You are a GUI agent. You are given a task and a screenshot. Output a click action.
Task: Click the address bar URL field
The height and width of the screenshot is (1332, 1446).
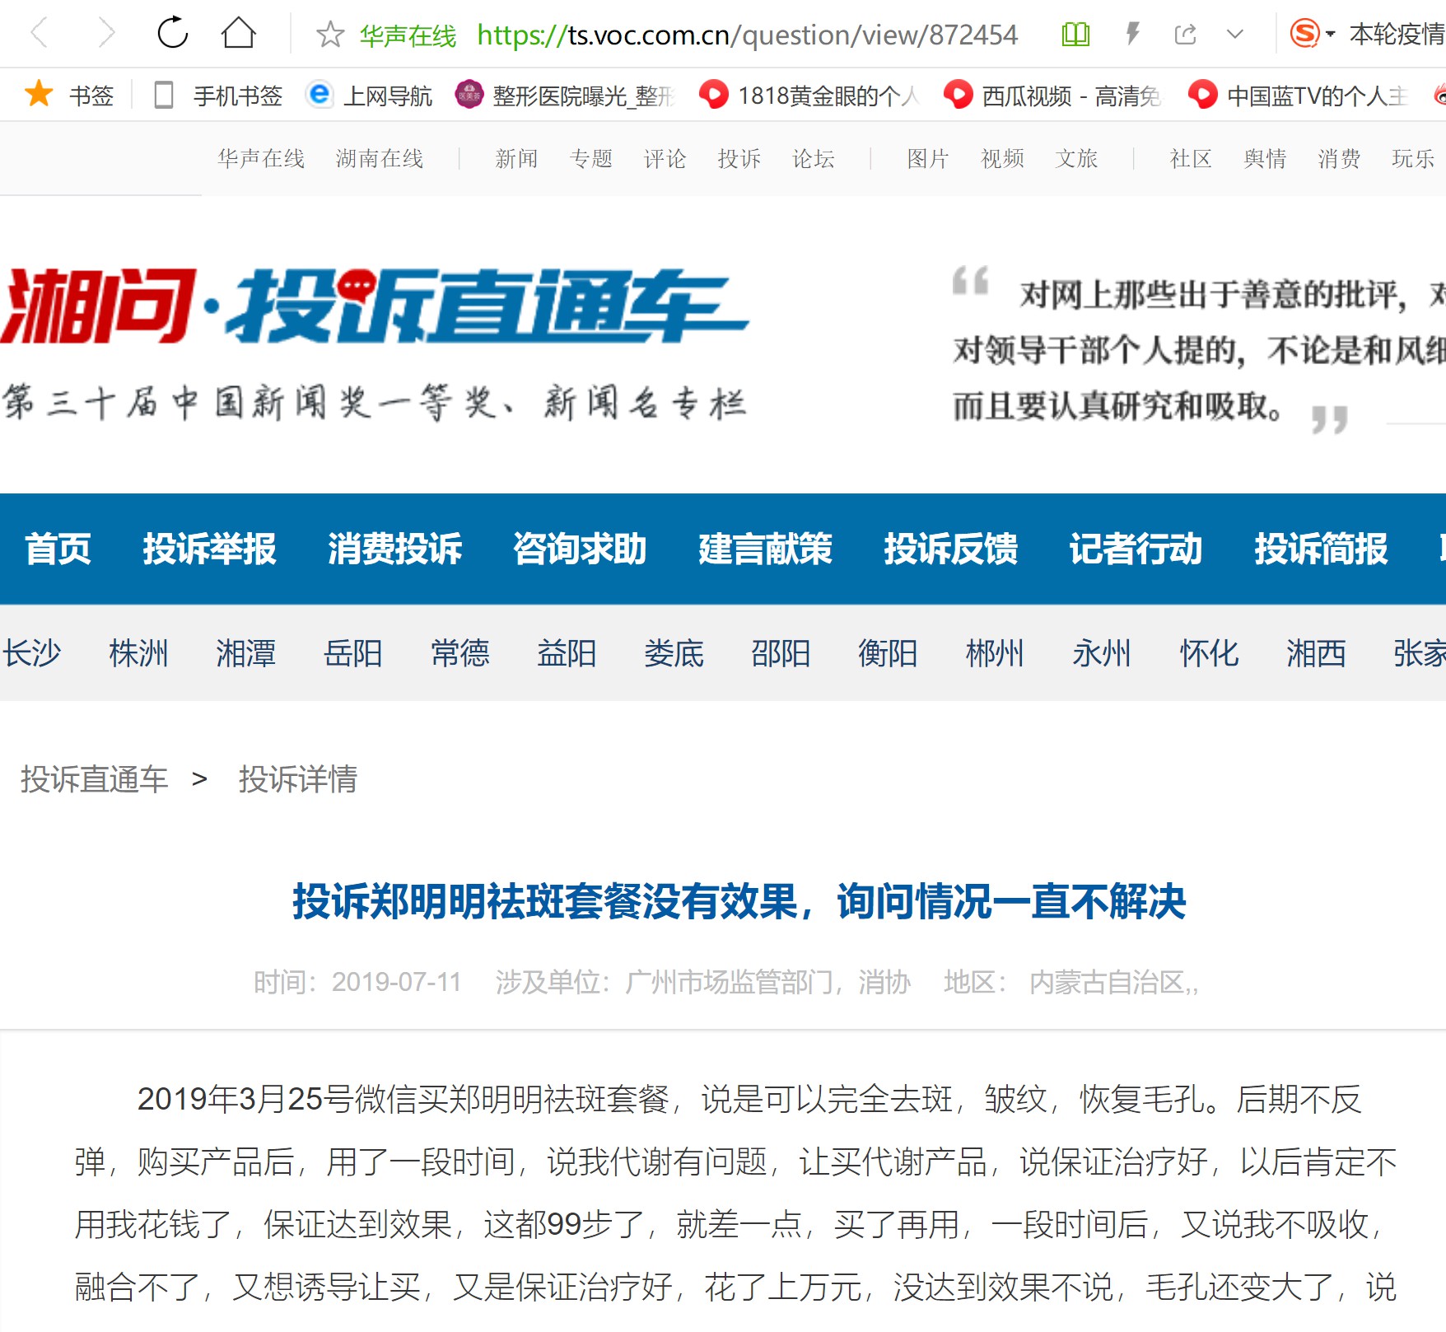click(747, 35)
